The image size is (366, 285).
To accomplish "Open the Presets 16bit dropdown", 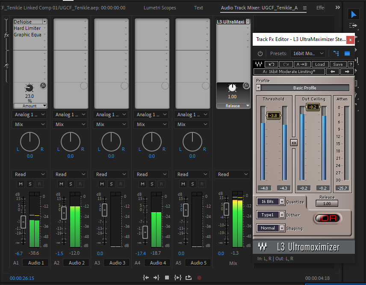I will [308, 53].
